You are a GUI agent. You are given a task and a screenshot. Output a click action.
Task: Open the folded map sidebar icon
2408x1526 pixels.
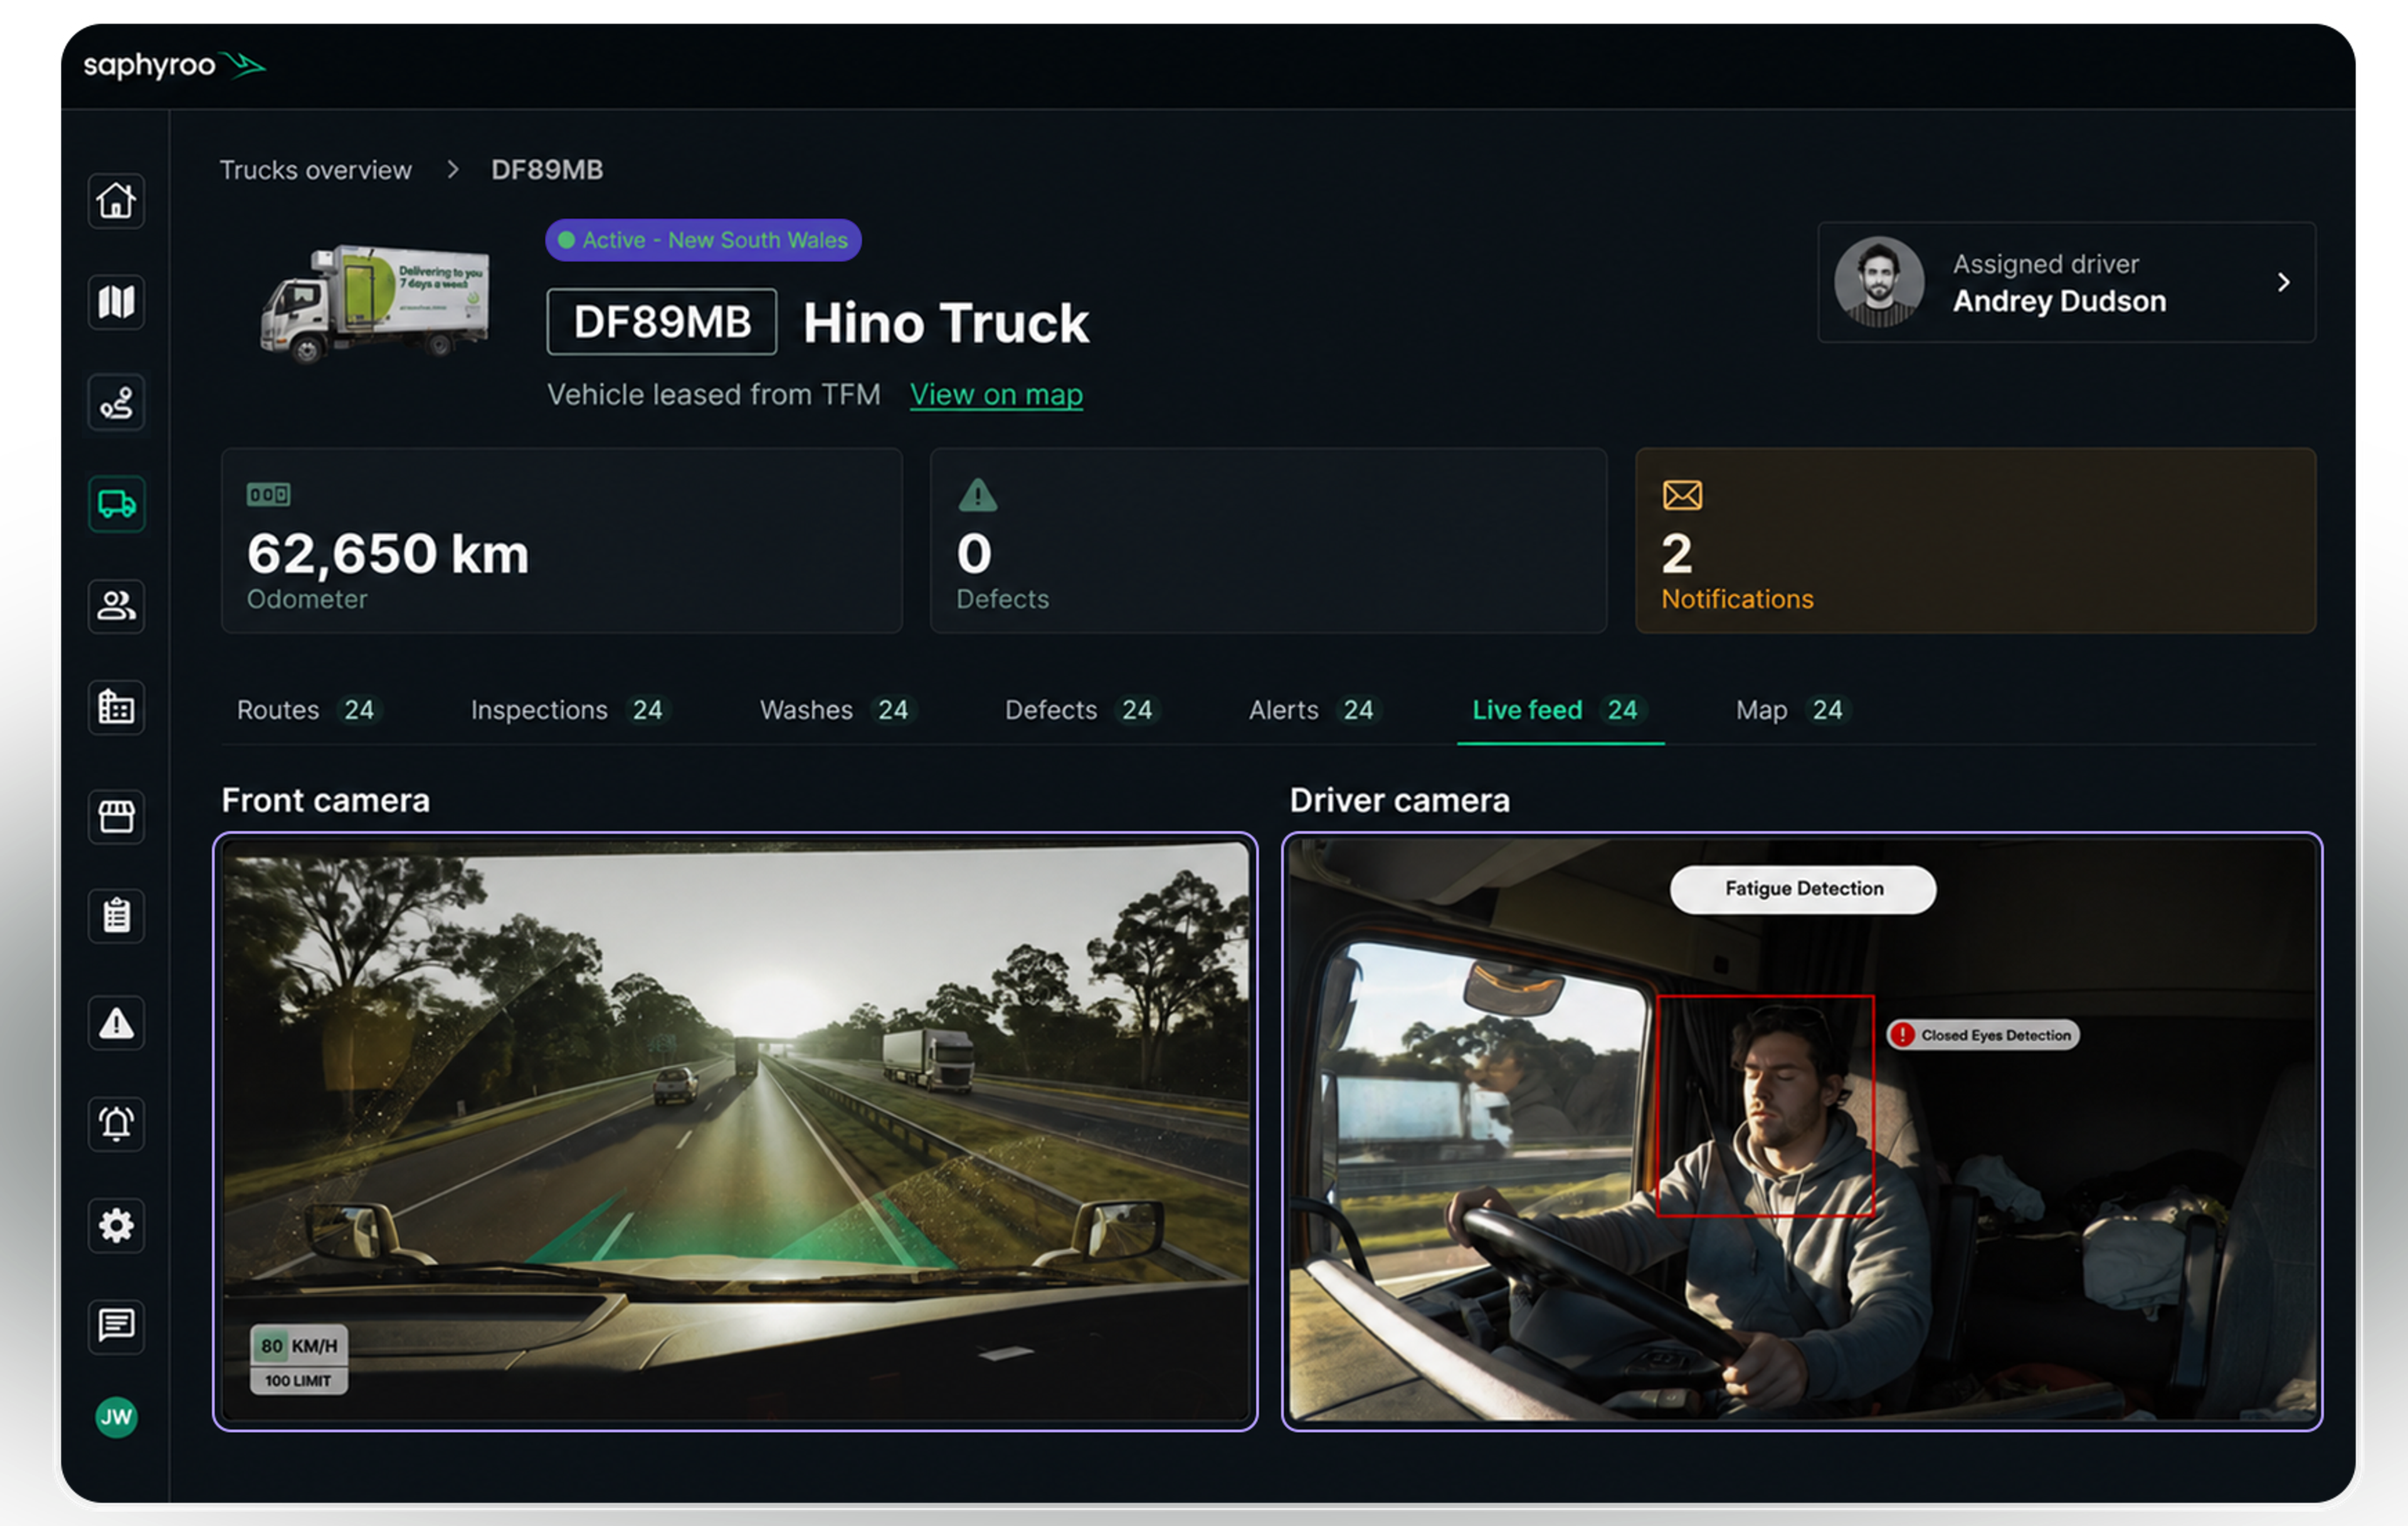[x=116, y=302]
